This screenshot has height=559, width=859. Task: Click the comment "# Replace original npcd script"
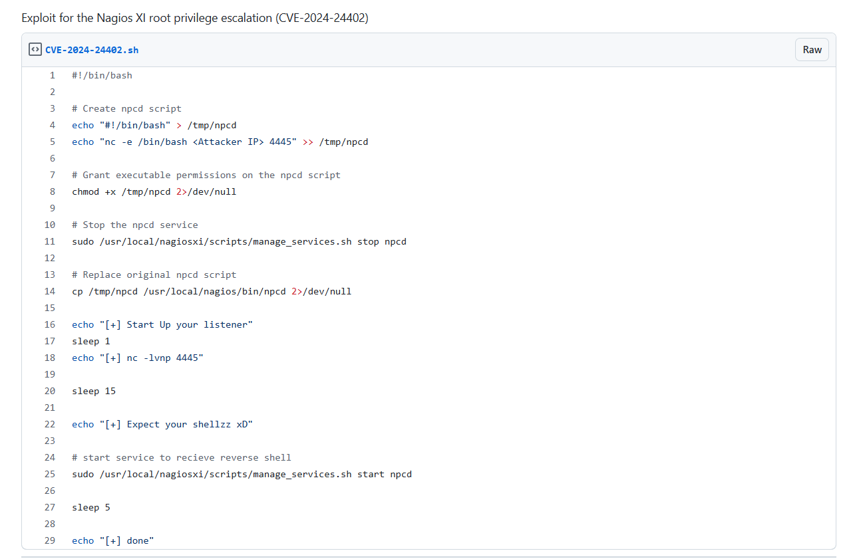pyautogui.click(x=154, y=275)
